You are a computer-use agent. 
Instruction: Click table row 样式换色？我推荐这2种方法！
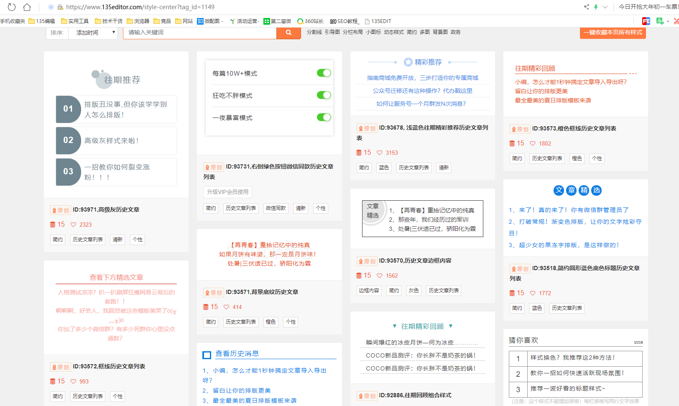point(575,358)
